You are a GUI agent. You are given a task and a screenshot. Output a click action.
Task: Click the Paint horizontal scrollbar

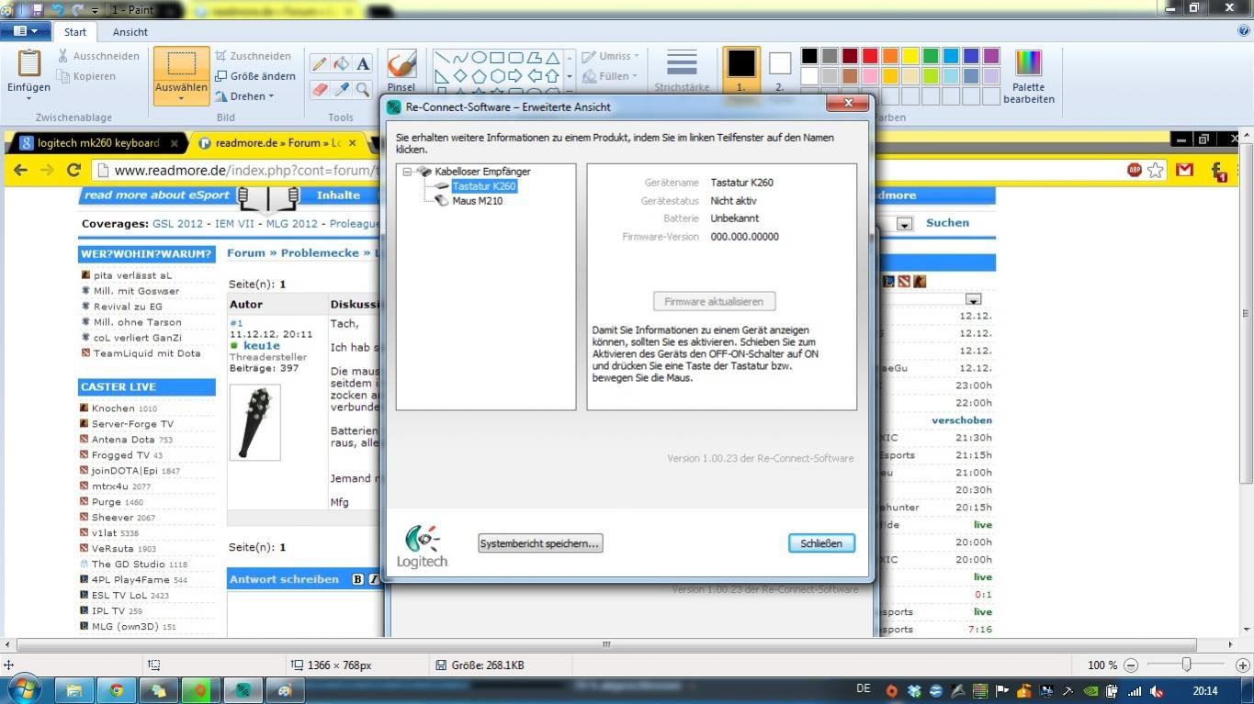[606, 644]
